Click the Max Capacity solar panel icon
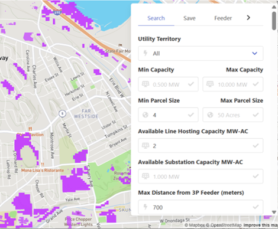278x229 pixels. click(x=210, y=84)
